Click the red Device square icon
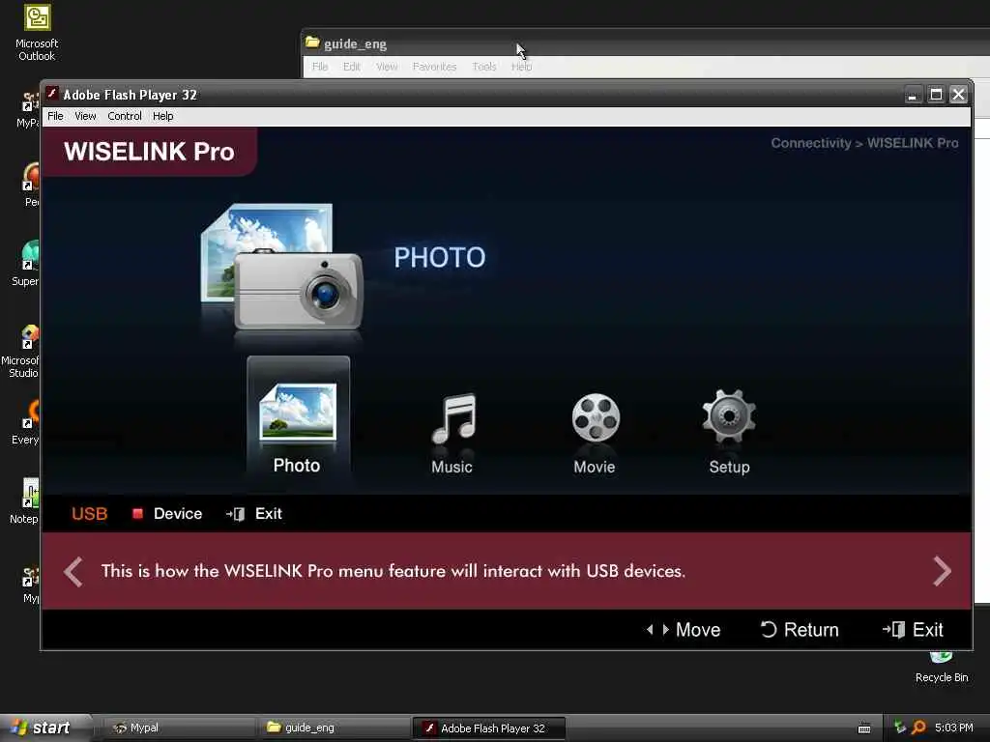 137,514
